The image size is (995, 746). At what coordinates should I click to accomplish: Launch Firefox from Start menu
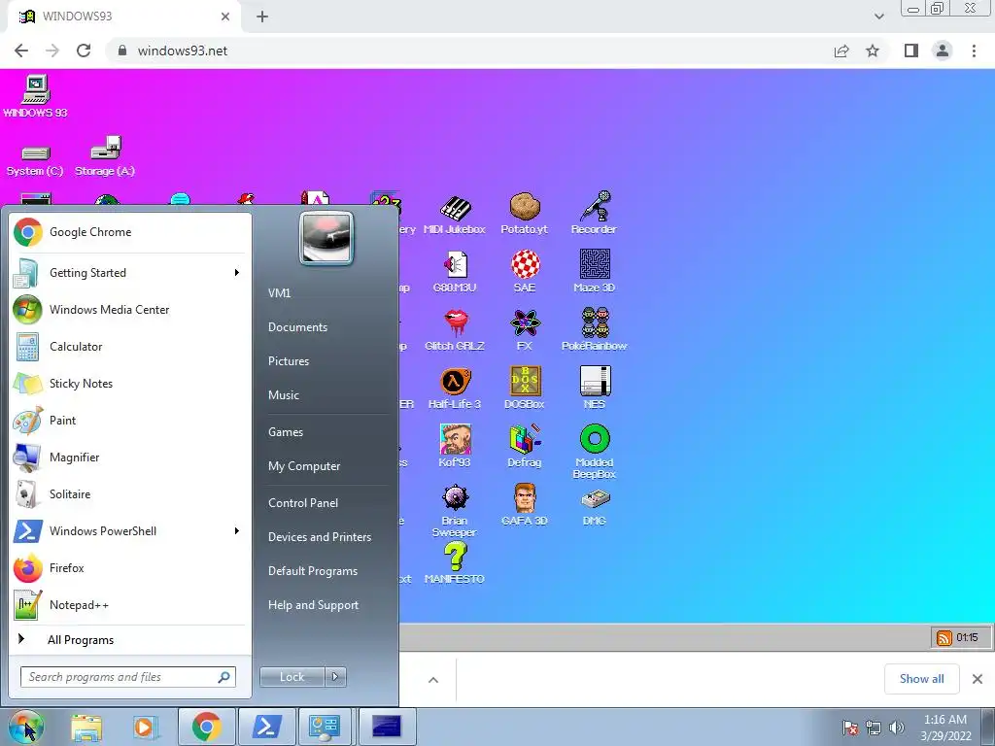pyautogui.click(x=129, y=567)
